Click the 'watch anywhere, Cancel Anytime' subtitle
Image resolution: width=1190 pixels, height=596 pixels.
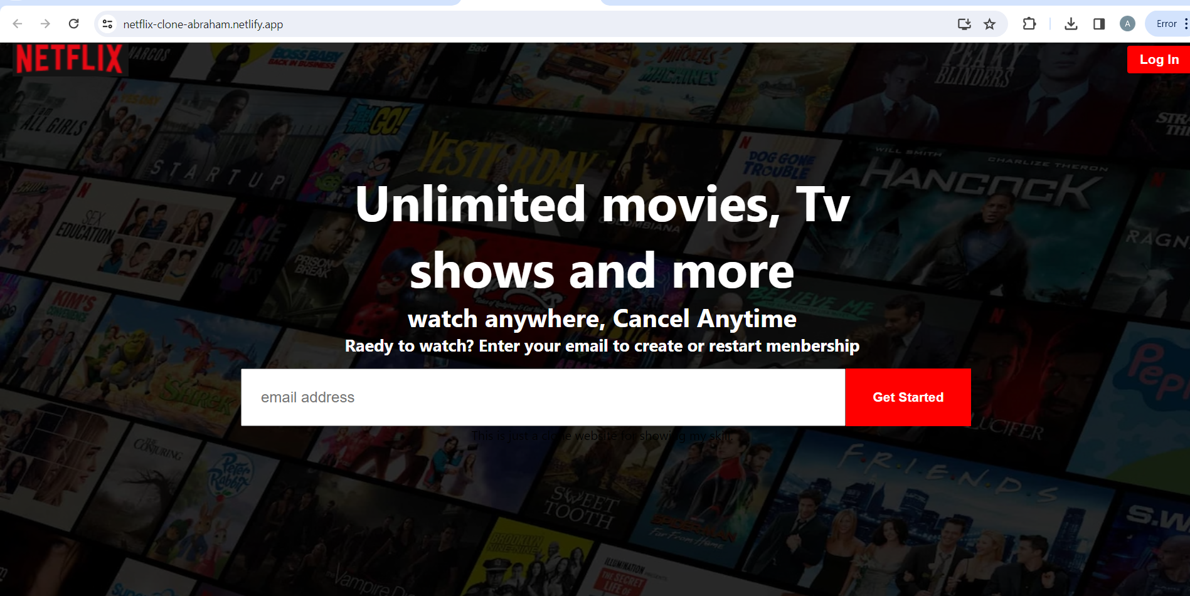(602, 319)
